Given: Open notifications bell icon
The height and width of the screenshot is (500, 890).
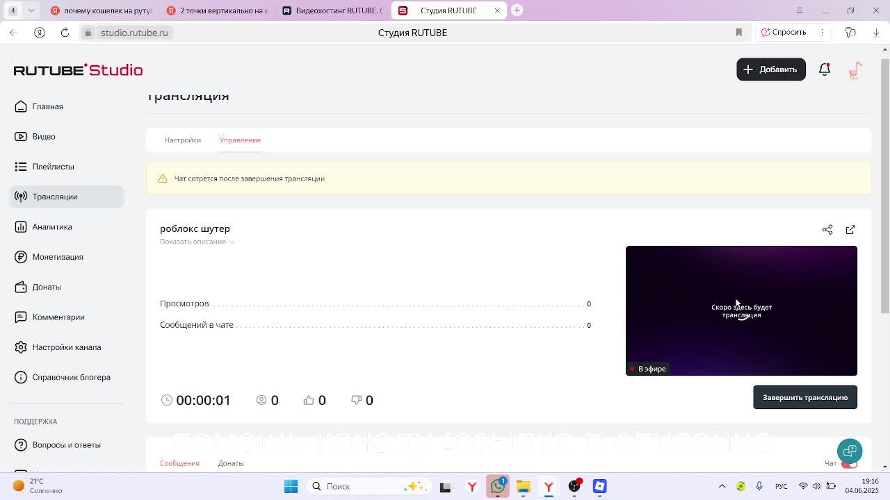Looking at the screenshot, I should tap(825, 69).
